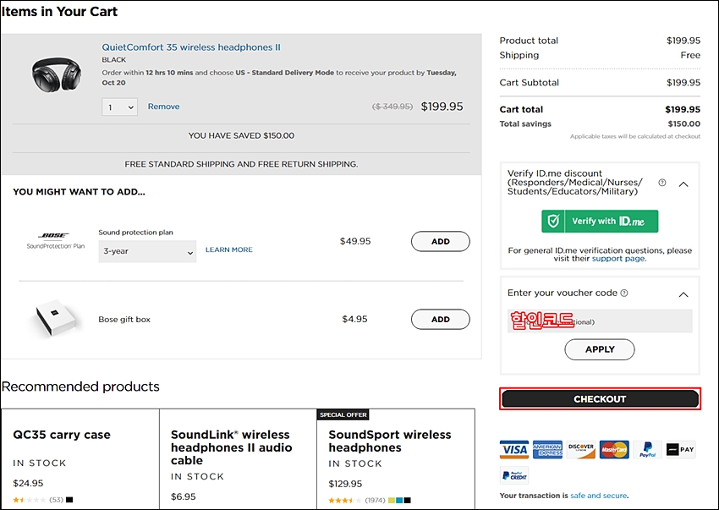Click the Total savings $150.00 amount
Viewport: 719px width, 510px height.
(684, 123)
